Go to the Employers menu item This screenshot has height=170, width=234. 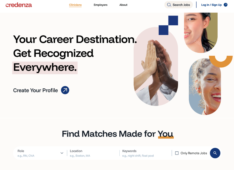(100, 5)
